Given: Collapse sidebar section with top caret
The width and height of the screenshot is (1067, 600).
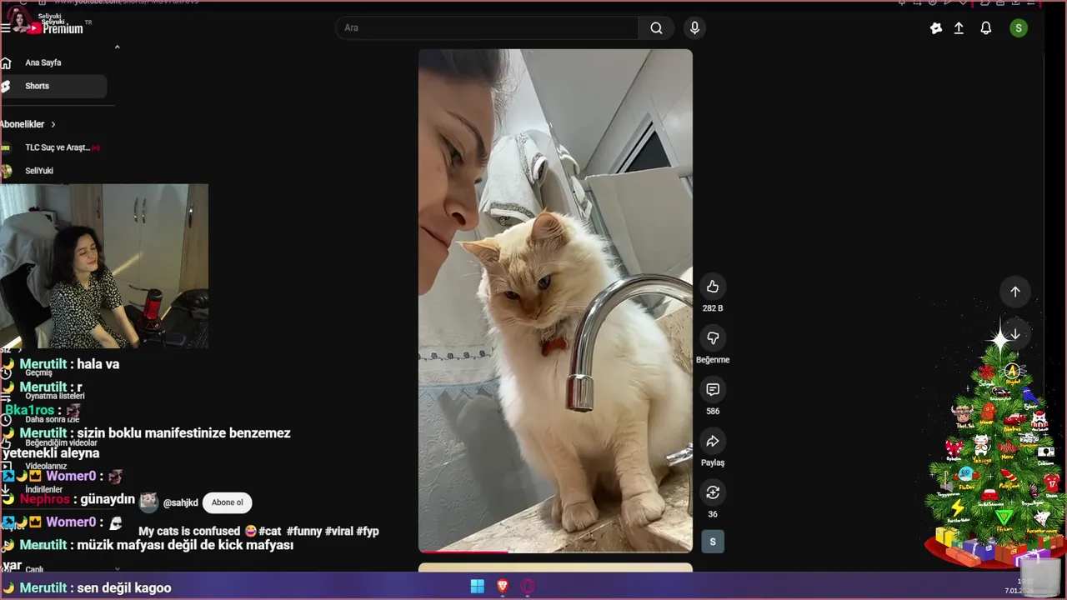Looking at the screenshot, I should pos(117,47).
